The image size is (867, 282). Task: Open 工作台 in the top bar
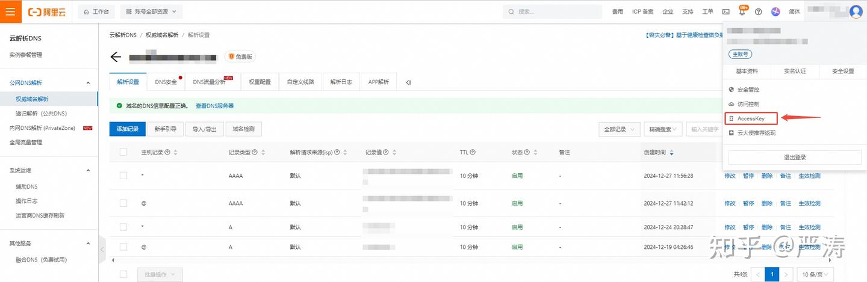pos(97,11)
